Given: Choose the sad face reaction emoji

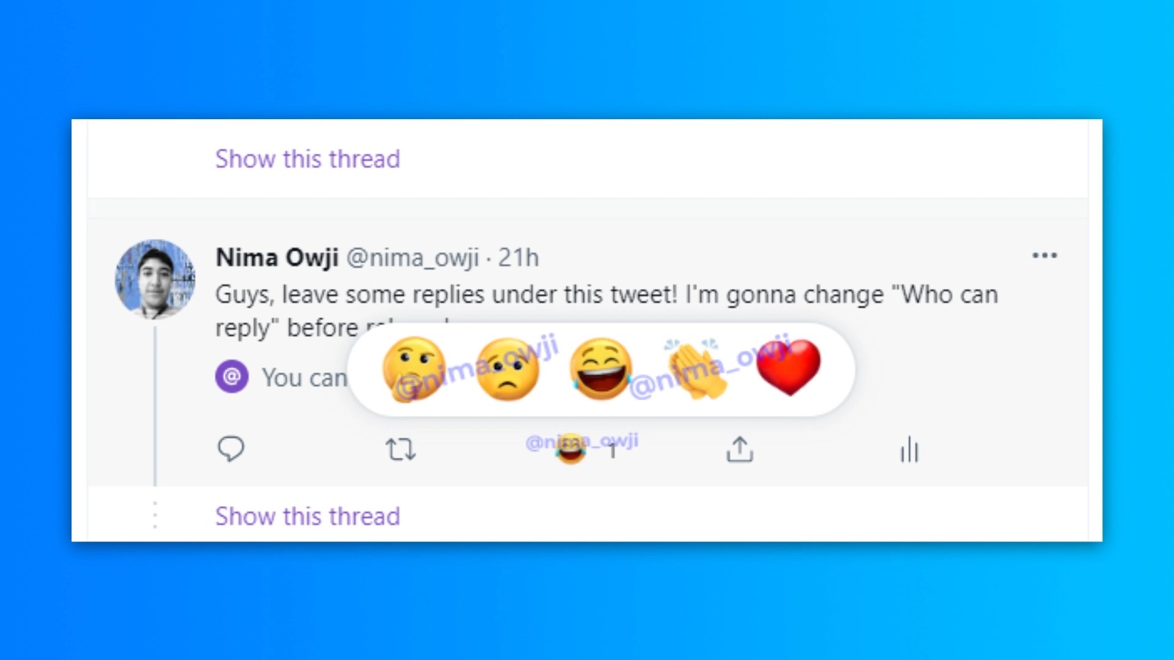Looking at the screenshot, I should click(508, 369).
